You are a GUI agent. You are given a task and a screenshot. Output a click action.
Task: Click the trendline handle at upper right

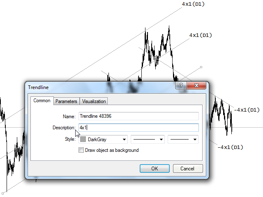tap(201, 67)
